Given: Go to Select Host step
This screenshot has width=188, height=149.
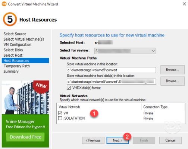Looking at the screenshot, I should pos(13,55).
